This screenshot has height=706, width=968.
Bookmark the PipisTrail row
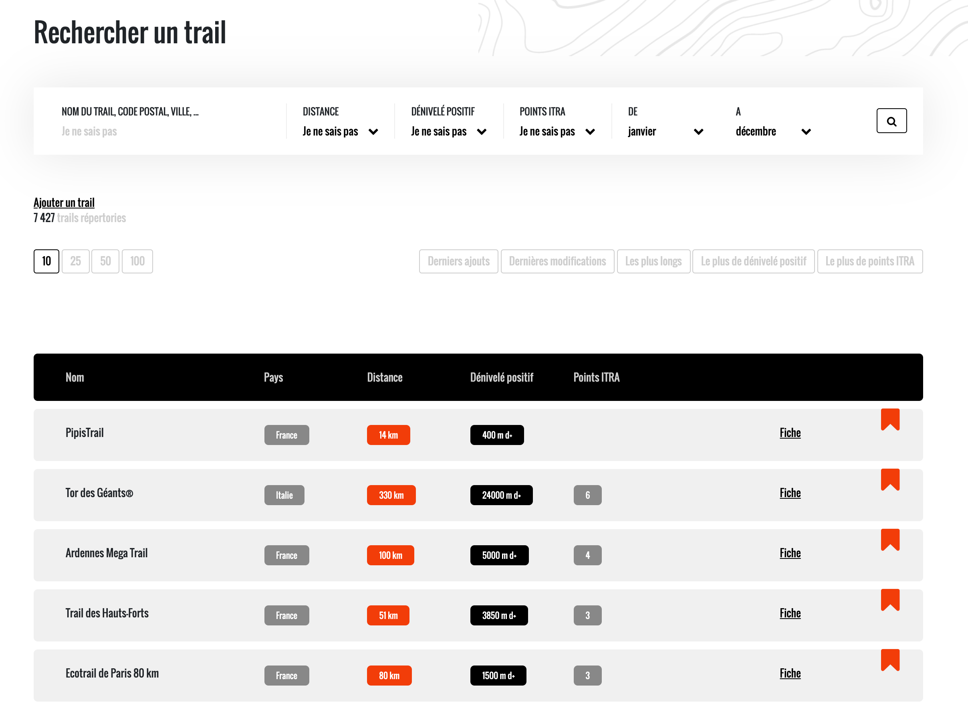890,420
